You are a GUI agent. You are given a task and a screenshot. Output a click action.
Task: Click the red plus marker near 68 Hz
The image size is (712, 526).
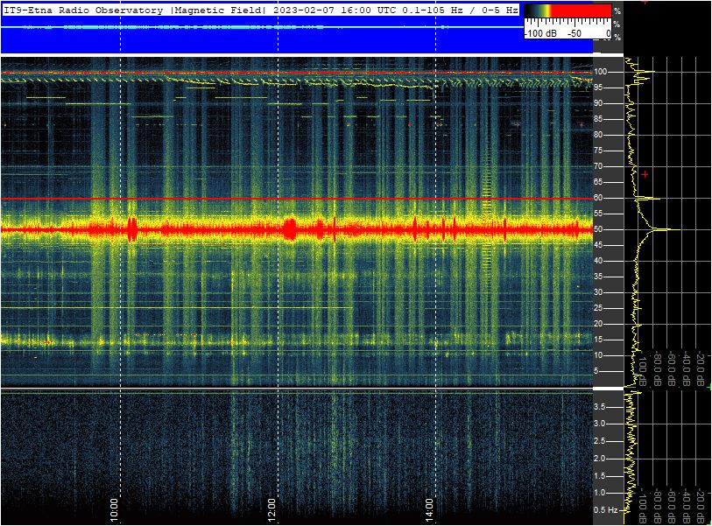(x=645, y=174)
